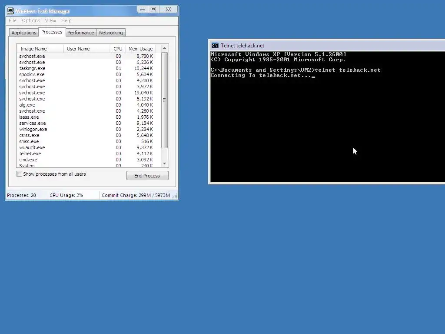Click the process list scrollbar thumb
The image size is (445, 334).
point(164,100)
